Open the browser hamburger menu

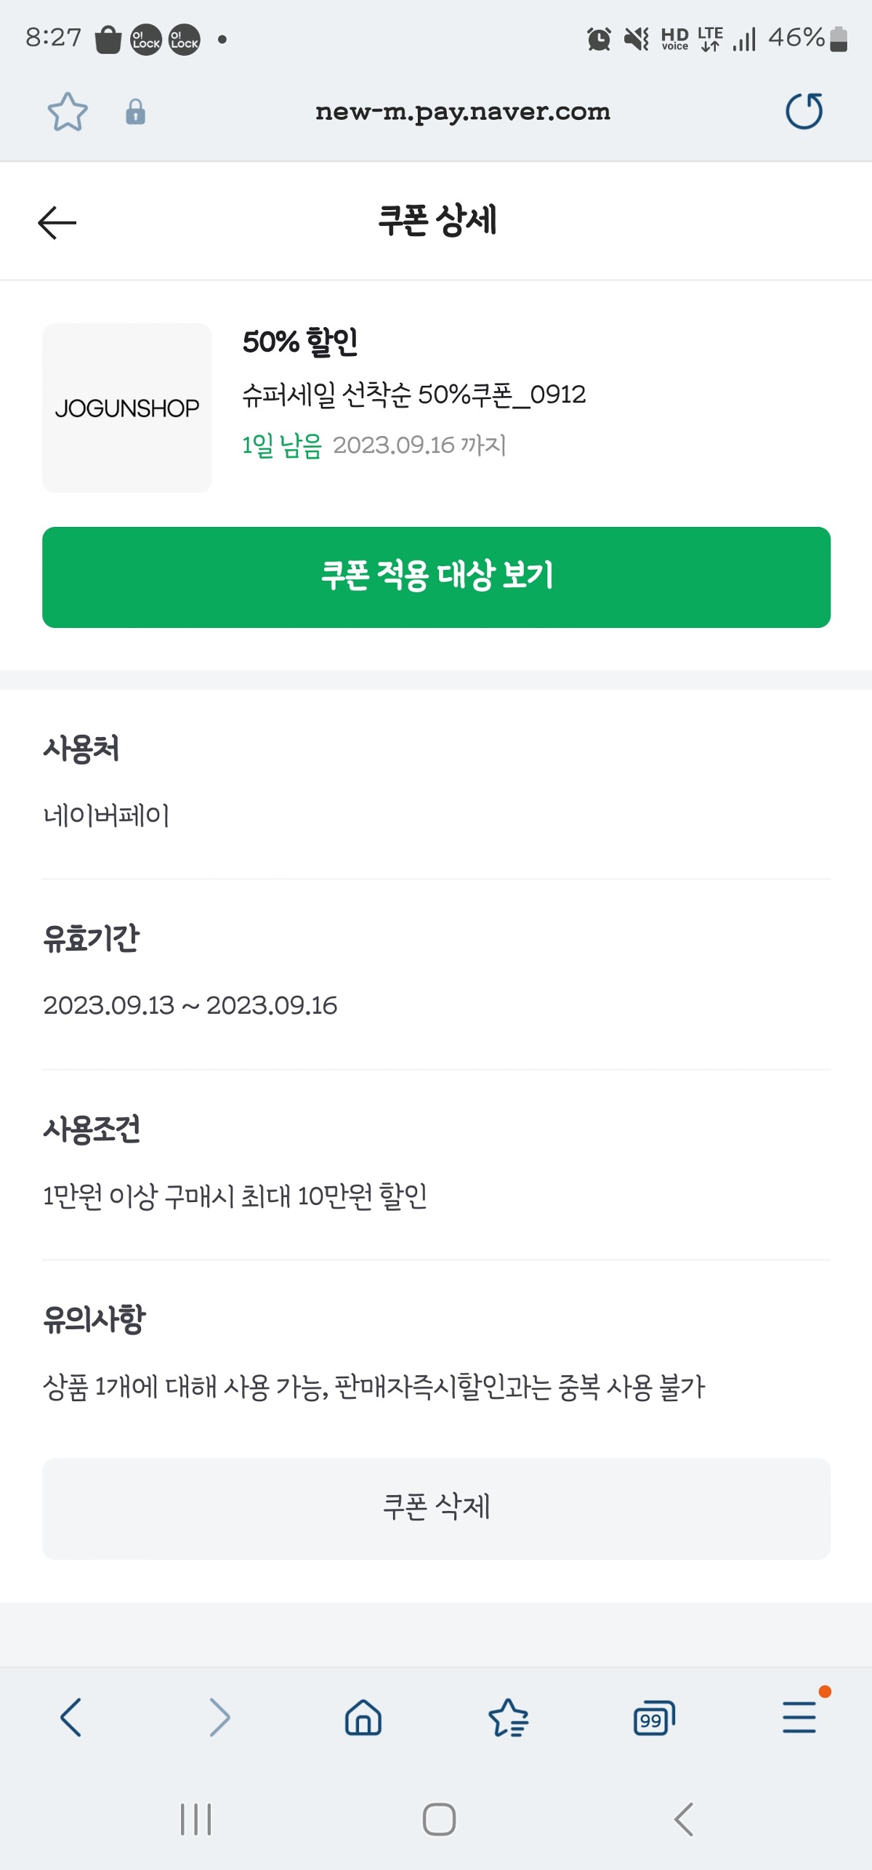[x=799, y=1717]
